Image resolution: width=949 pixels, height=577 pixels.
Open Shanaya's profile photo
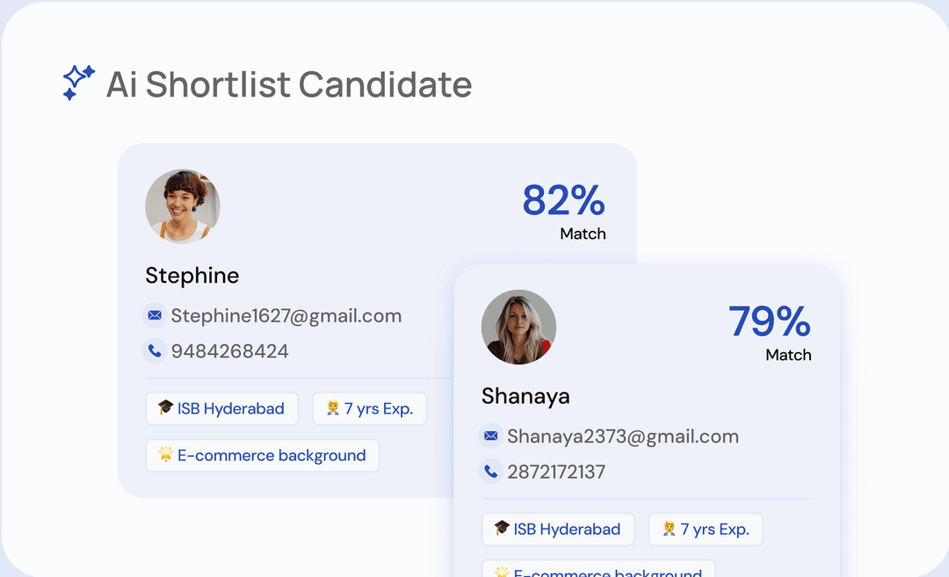518,327
